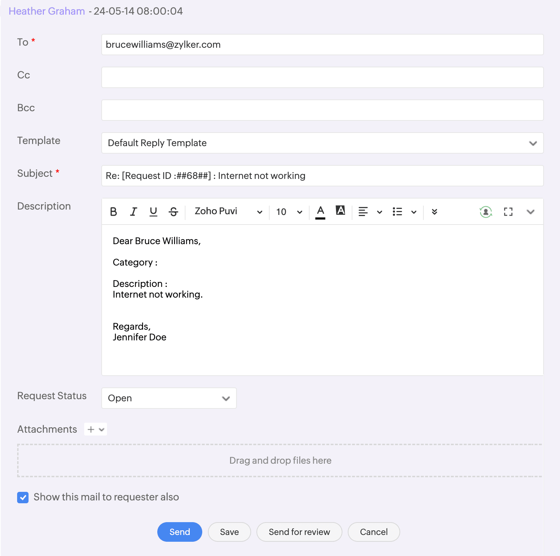This screenshot has height=556, width=560.
Task: Choose text background highlight color
Action: [340, 211]
